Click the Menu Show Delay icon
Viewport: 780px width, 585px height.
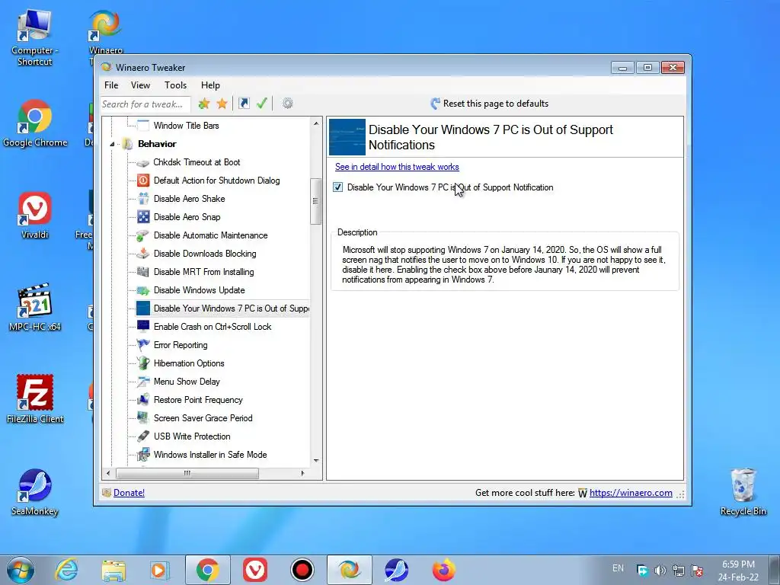point(143,382)
